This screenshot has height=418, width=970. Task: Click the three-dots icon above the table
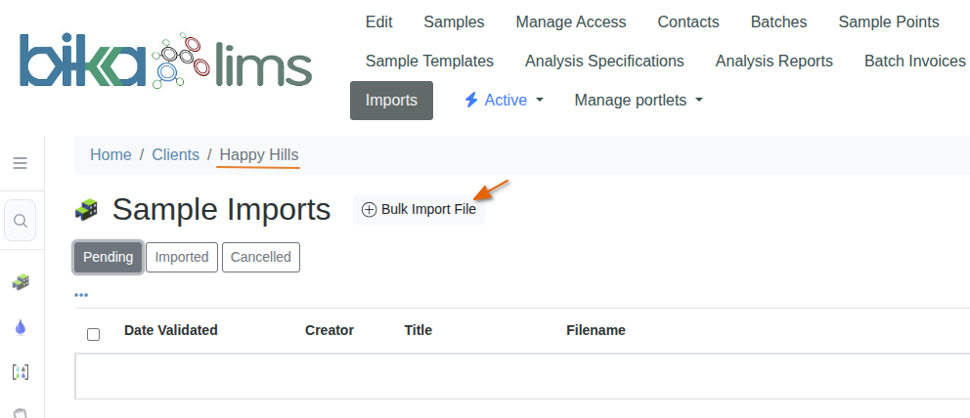coord(81,295)
